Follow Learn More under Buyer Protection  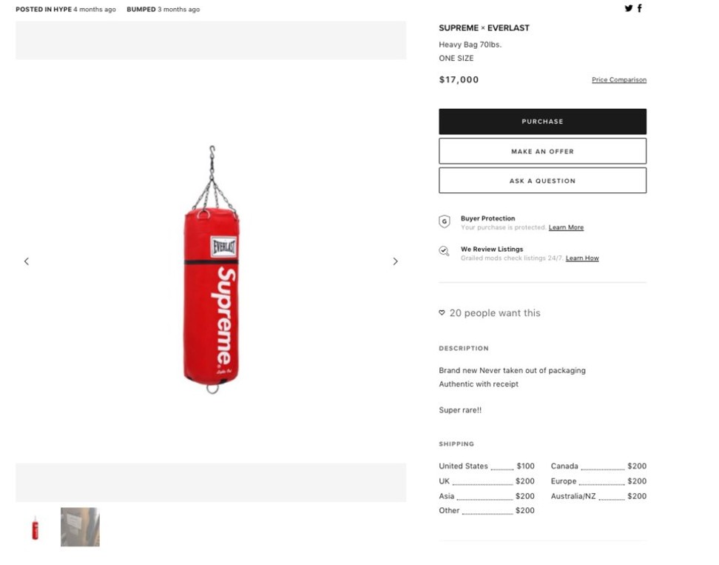[x=566, y=227]
